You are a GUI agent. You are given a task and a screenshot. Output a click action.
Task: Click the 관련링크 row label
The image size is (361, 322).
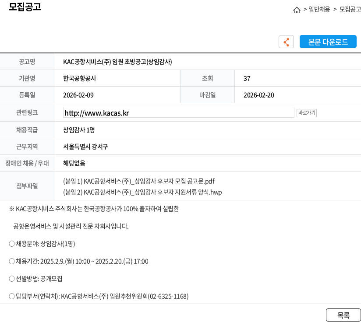click(27, 112)
